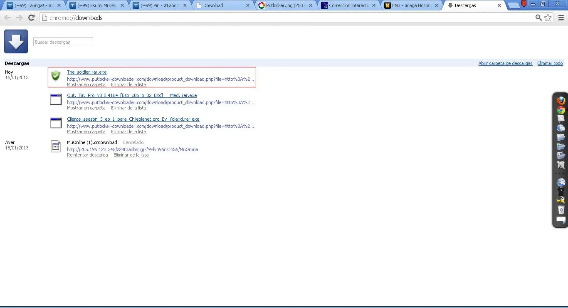
Task: Open the Cliente_season_3_ep_1 download
Action: [x=133, y=119]
